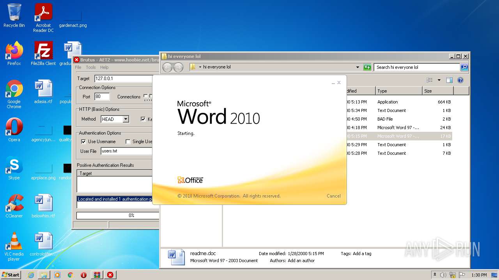Viewport: 499px width, 280px height.
Task: Launch Firefox from the desktop
Action: point(14,54)
